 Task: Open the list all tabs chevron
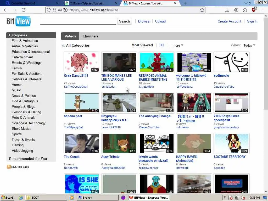coord(246,3)
